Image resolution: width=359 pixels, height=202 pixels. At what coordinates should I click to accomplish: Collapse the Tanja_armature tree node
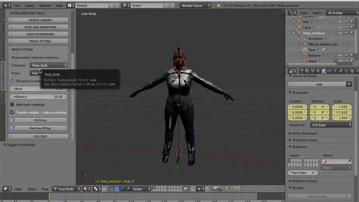coord(294,33)
